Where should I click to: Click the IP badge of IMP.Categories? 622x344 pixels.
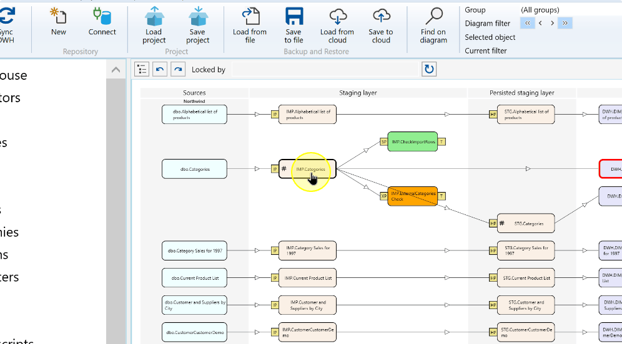tap(275, 169)
